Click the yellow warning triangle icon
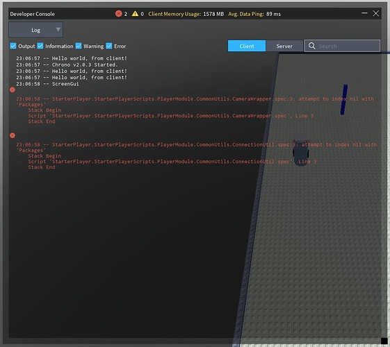Image resolution: width=390 pixels, height=347 pixels. coord(135,14)
